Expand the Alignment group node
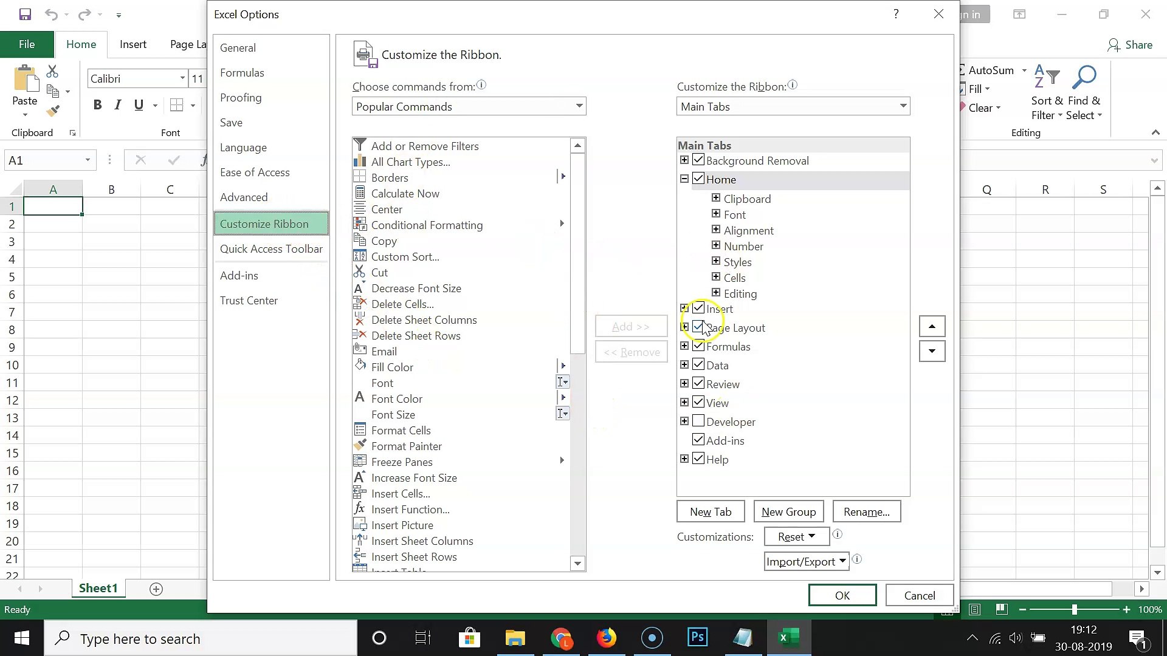 point(716,230)
